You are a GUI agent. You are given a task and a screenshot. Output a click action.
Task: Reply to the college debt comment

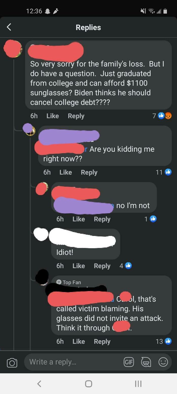[76, 116]
